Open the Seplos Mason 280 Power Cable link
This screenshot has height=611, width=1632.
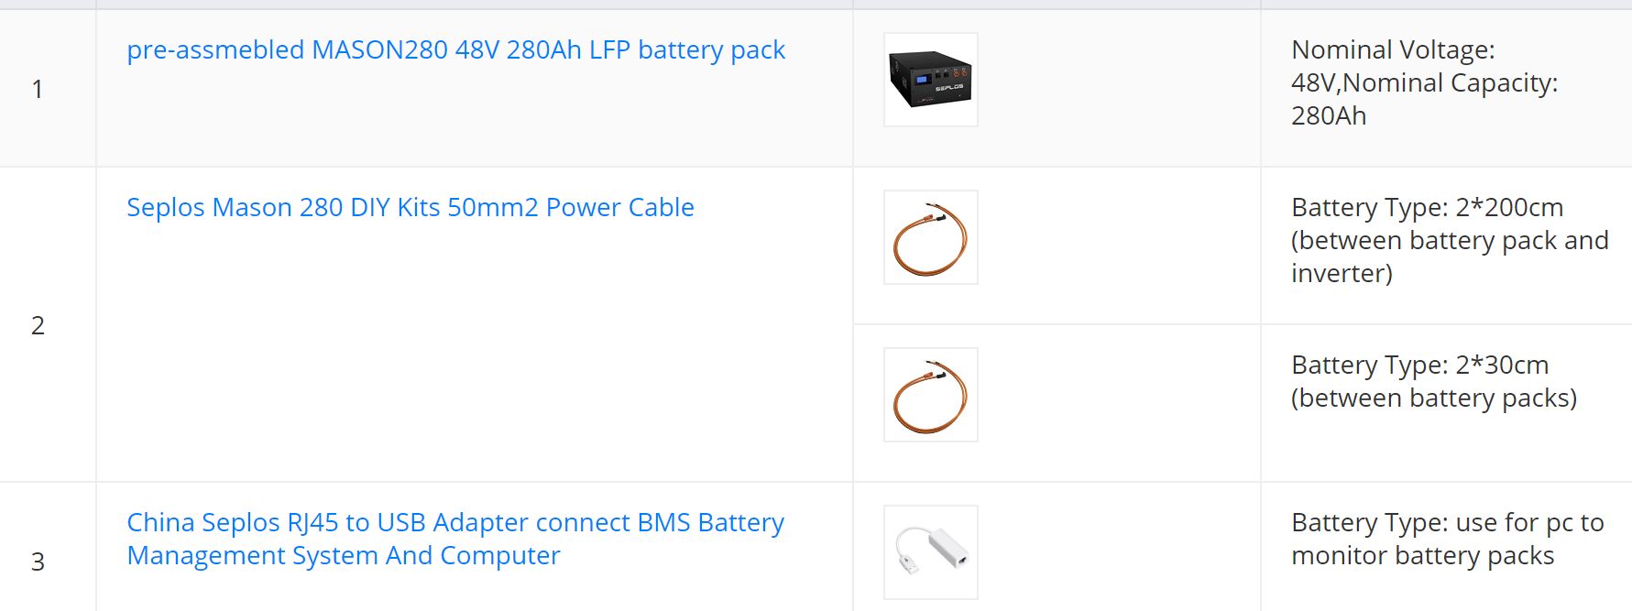[x=410, y=208]
